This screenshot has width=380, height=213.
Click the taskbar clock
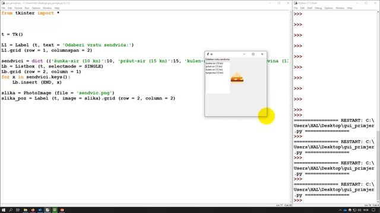(x=366, y=210)
